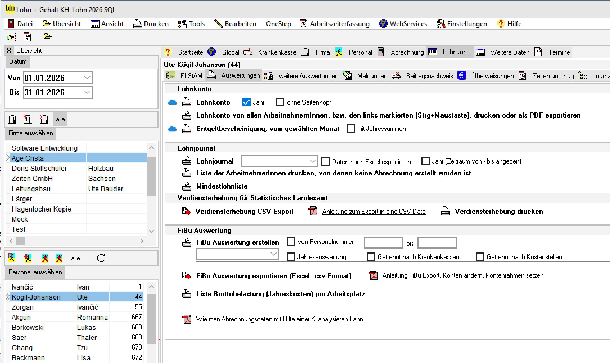Click the red arrow Verdiensterhebung CSV Export icon
Image resolution: width=610 pixels, height=363 pixels.
tap(186, 211)
